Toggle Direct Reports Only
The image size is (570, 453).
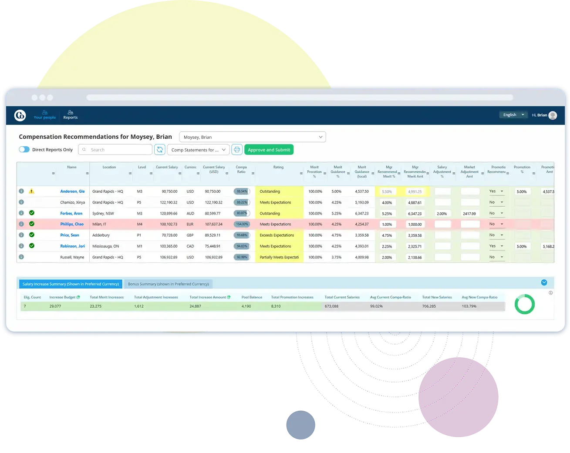click(x=24, y=149)
